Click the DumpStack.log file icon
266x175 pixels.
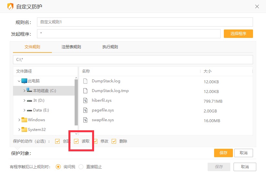(85, 81)
